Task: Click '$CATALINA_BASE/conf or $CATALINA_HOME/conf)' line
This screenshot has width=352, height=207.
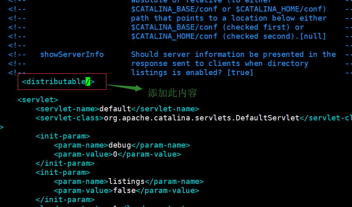Action: point(228,9)
